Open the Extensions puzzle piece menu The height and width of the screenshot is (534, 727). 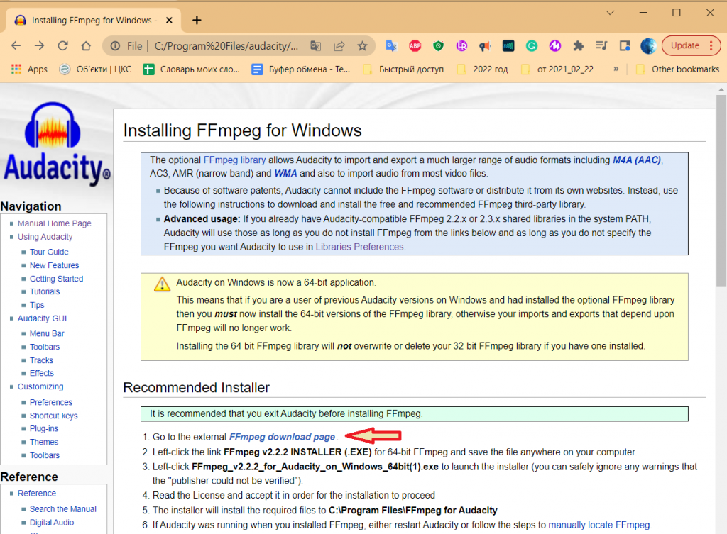coord(578,45)
